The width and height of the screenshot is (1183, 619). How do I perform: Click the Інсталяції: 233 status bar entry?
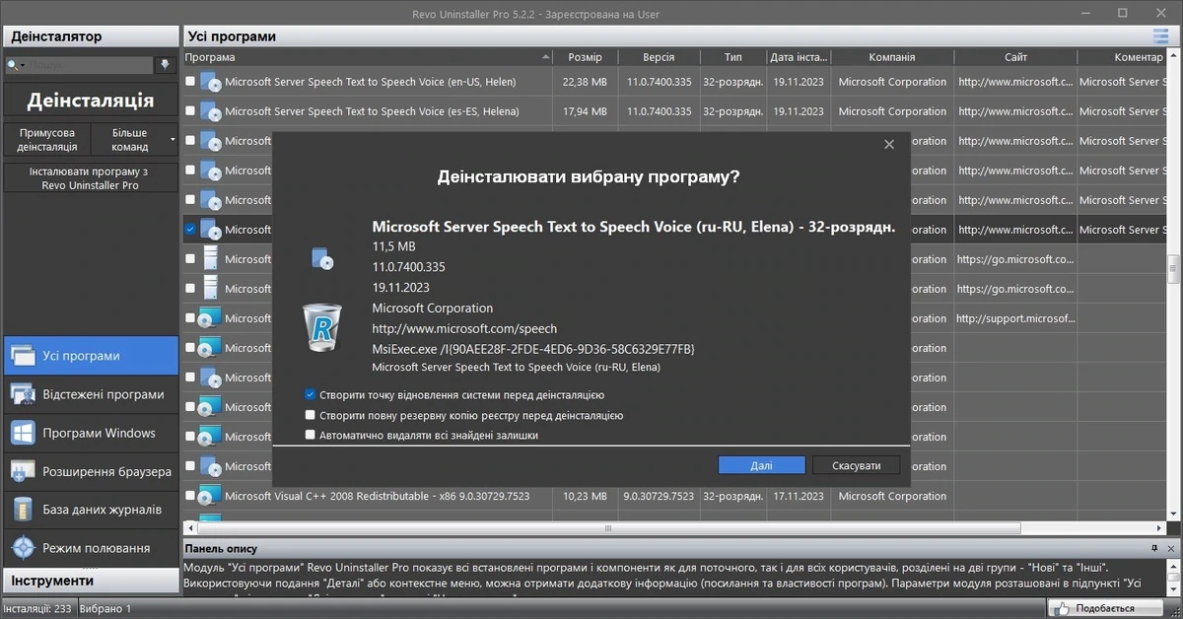[x=38, y=609]
